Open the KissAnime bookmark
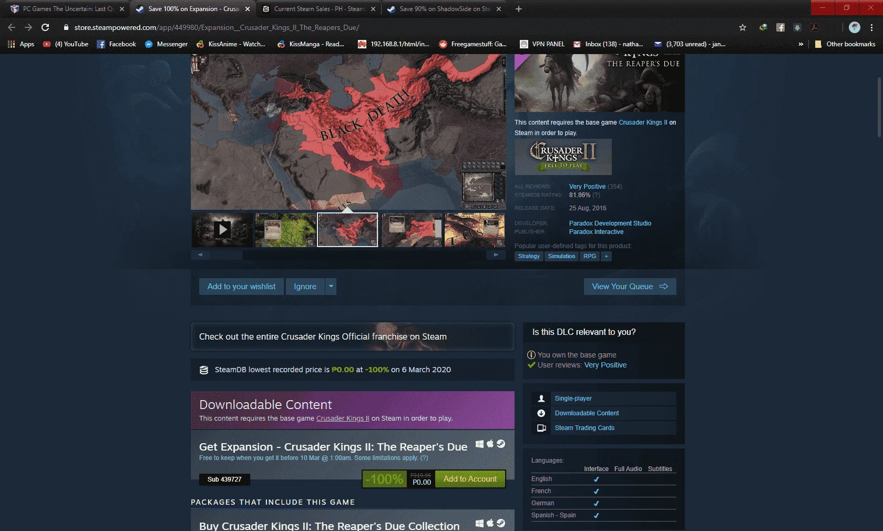Viewport: 883px width, 531px height. (x=231, y=44)
